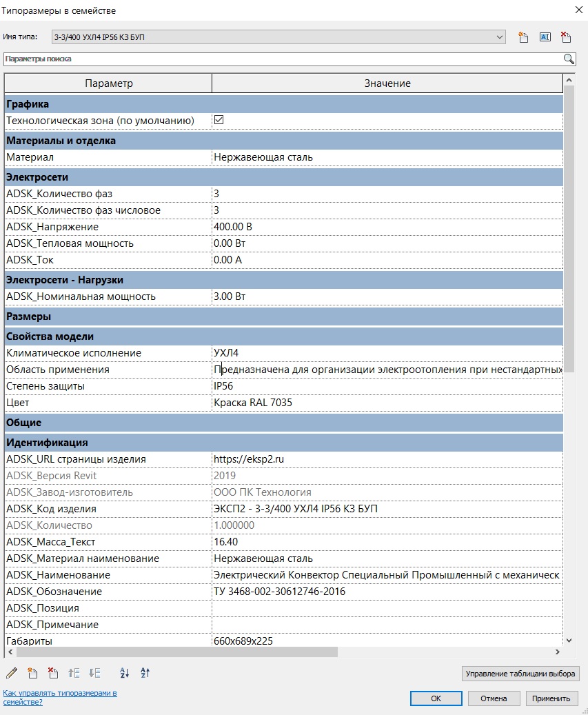This screenshot has height=715, width=588.
Task: Edit Климатическое исполнение value УХЛ4
Action: [x=387, y=353]
